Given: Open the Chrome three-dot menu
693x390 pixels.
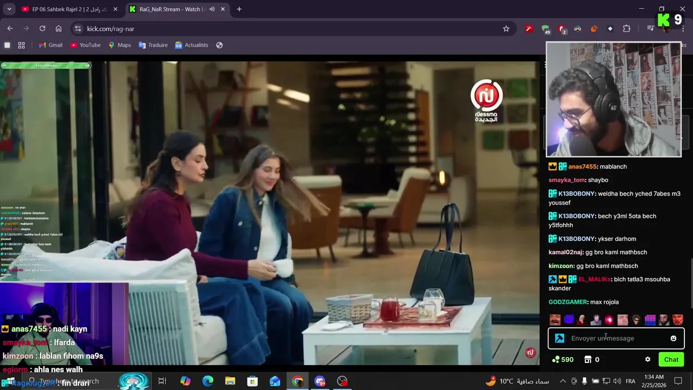Looking at the screenshot, I should [683, 29].
